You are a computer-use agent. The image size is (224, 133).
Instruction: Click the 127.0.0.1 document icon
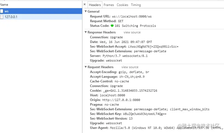[2, 17]
